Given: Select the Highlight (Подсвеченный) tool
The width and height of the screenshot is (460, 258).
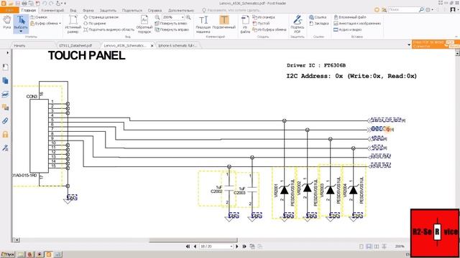Looking at the screenshot, I should [x=224, y=22].
